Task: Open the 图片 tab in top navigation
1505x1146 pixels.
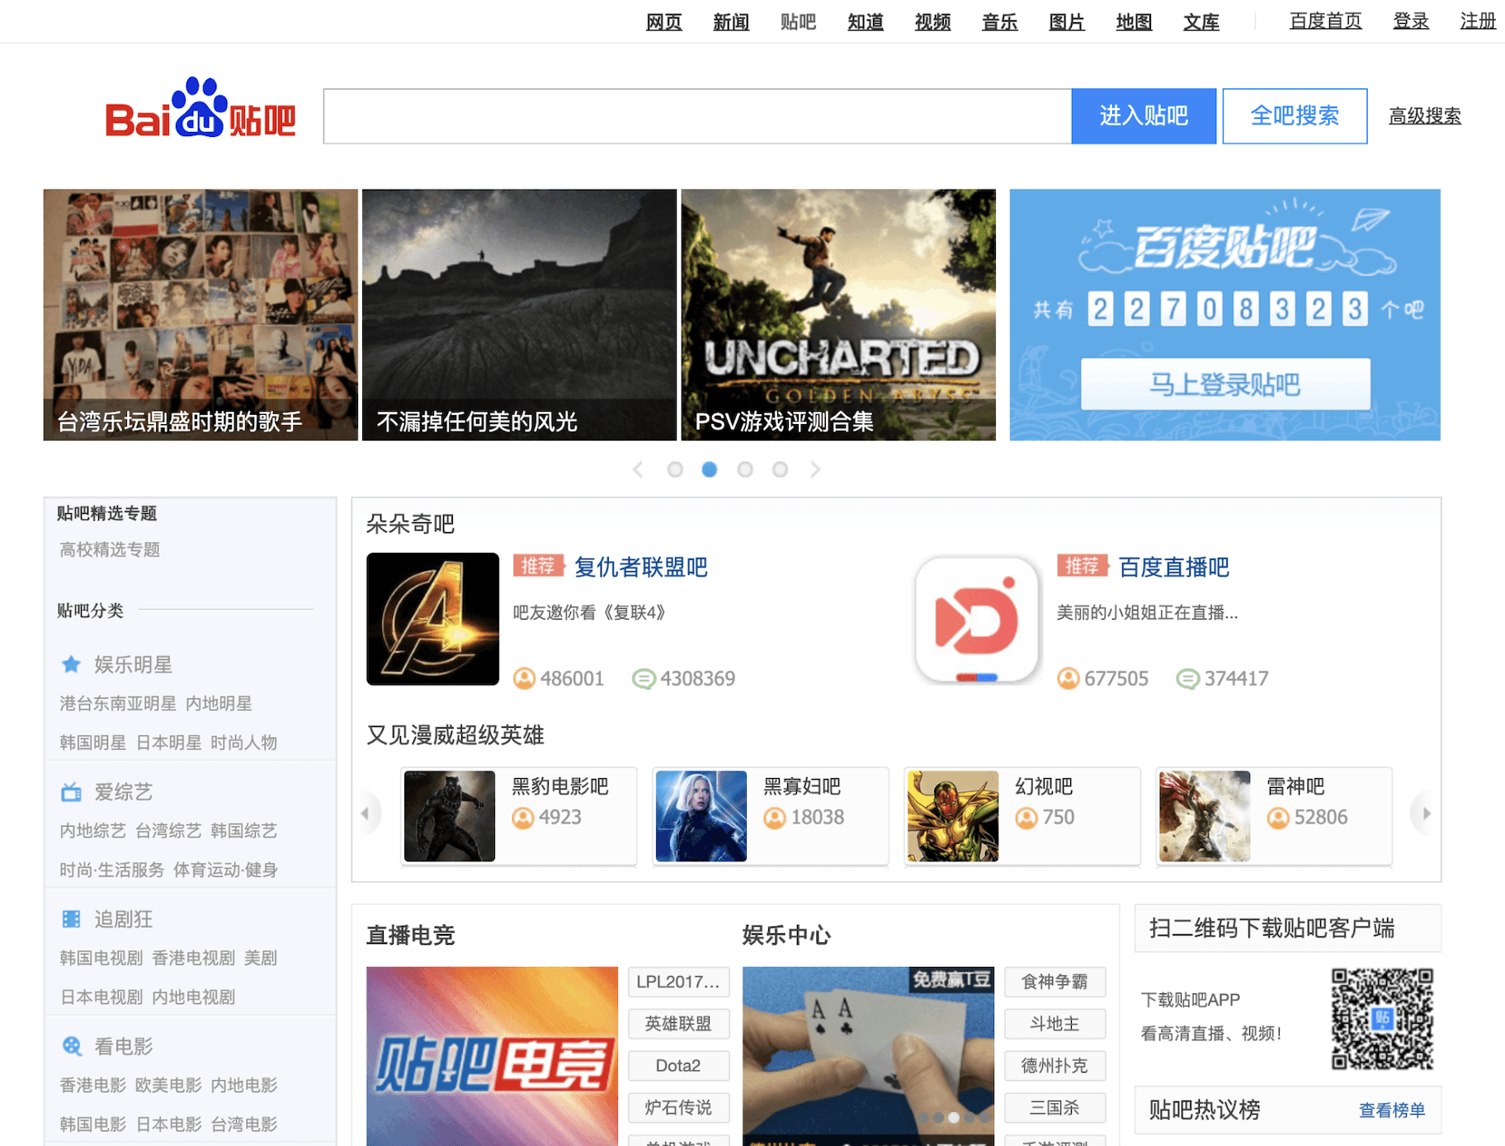Action: [x=1066, y=22]
